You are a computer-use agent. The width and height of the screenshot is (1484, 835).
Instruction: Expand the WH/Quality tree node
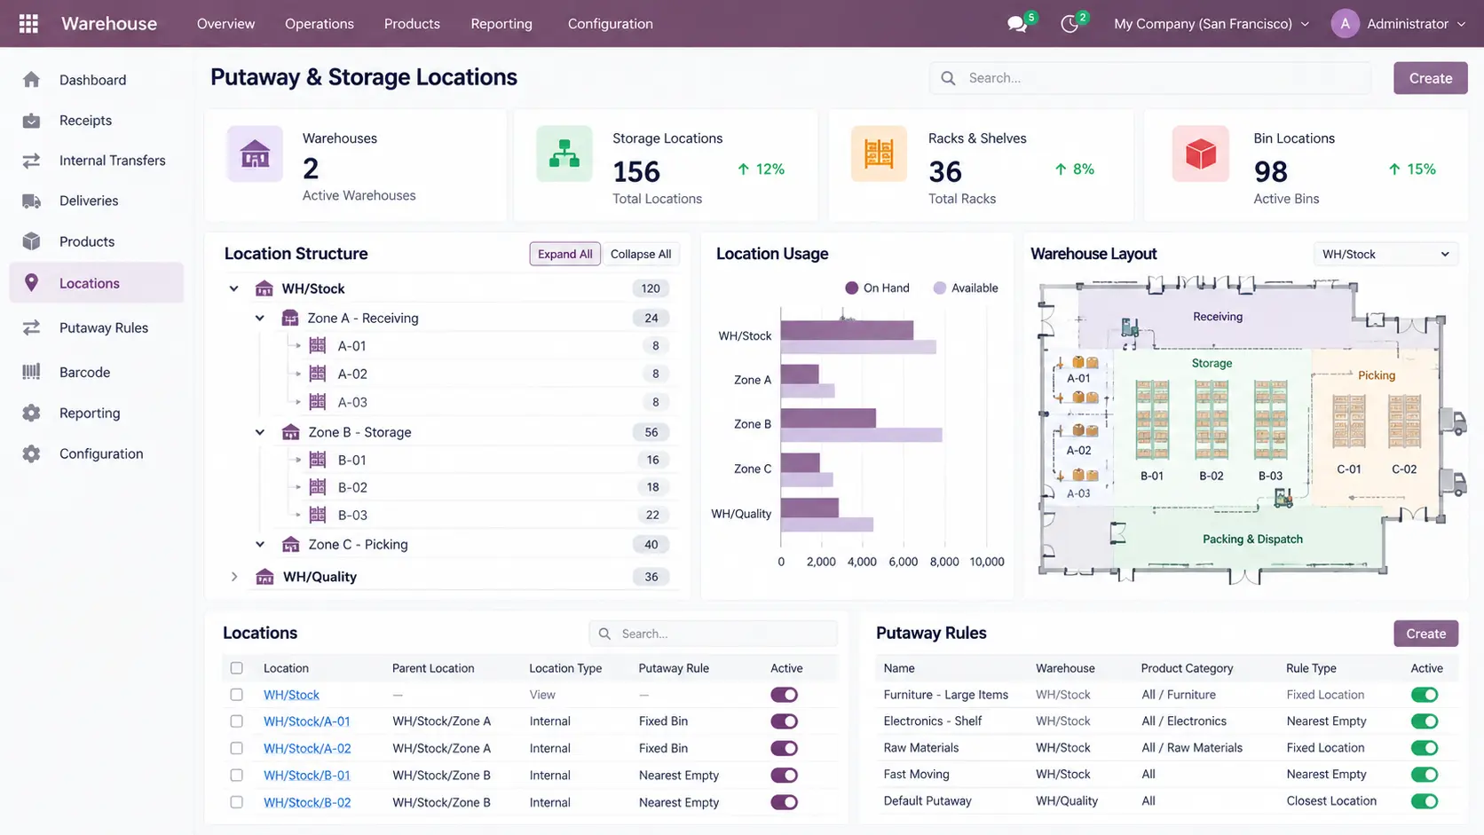pos(233,577)
